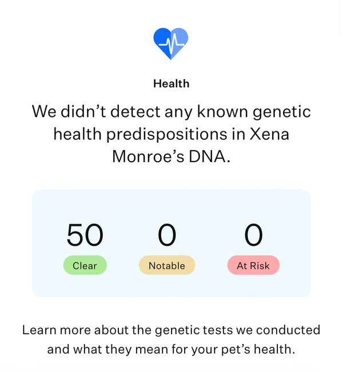Click the word "genetic" in headline
The image size is (343, 372).
coord(281,113)
